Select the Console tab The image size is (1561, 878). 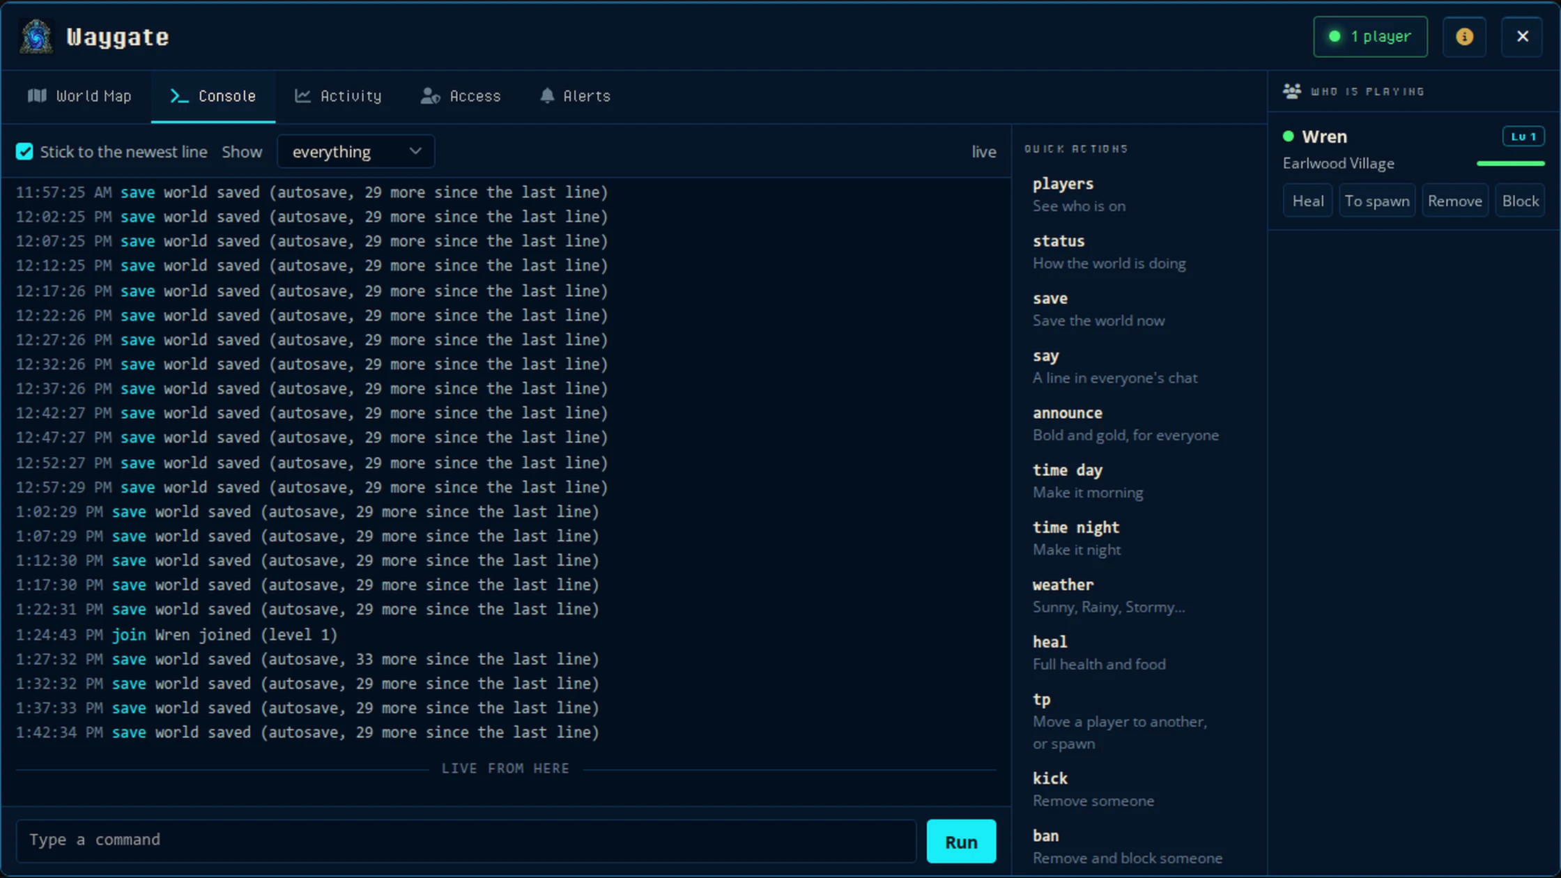213,96
